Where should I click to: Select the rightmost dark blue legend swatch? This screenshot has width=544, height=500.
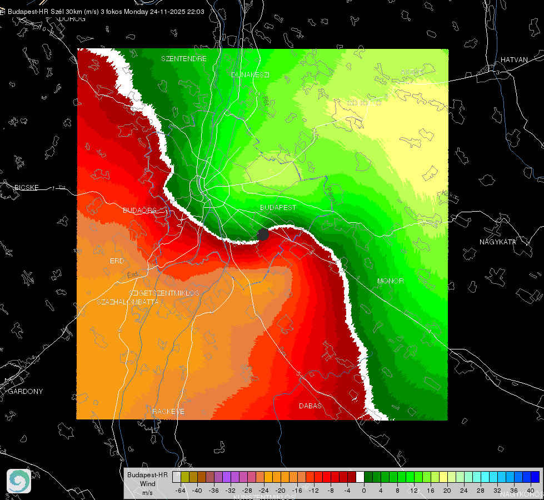tap(535, 477)
